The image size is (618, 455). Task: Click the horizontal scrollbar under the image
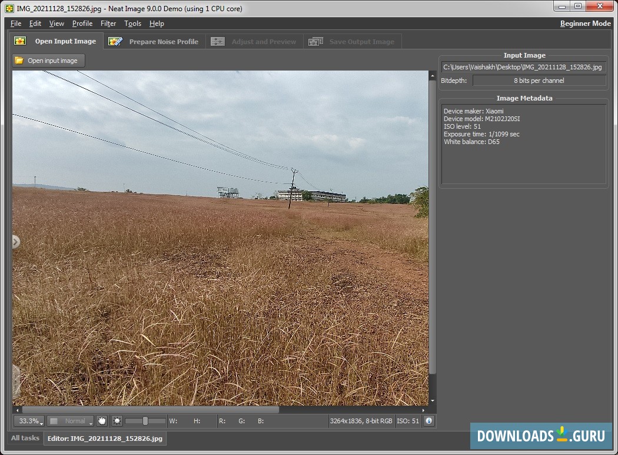151,410
